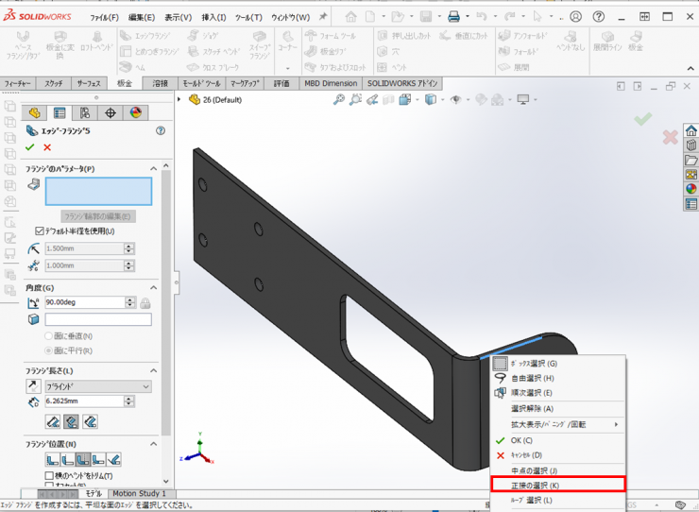Click the reverse direction icon beside angle field
Screen dimensions: 699x512
coord(34,302)
